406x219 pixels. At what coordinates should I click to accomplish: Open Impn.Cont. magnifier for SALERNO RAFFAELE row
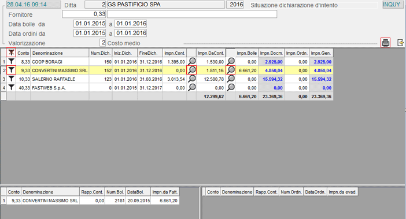click(x=191, y=79)
